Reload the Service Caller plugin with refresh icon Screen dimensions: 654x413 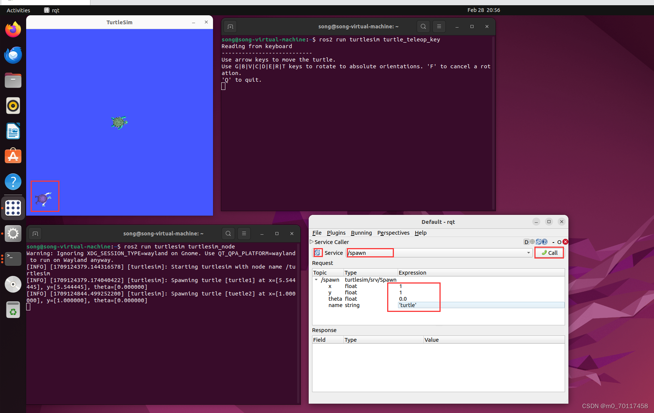click(x=539, y=242)
